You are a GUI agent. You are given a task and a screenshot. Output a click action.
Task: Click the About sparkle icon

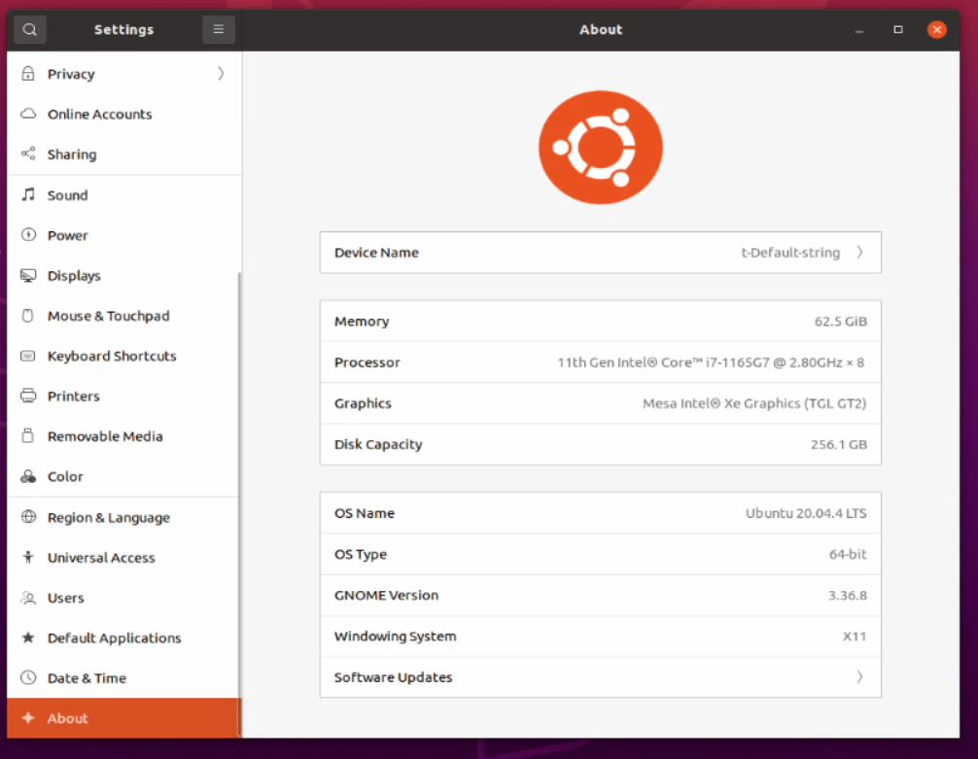(x=28, y=718)
